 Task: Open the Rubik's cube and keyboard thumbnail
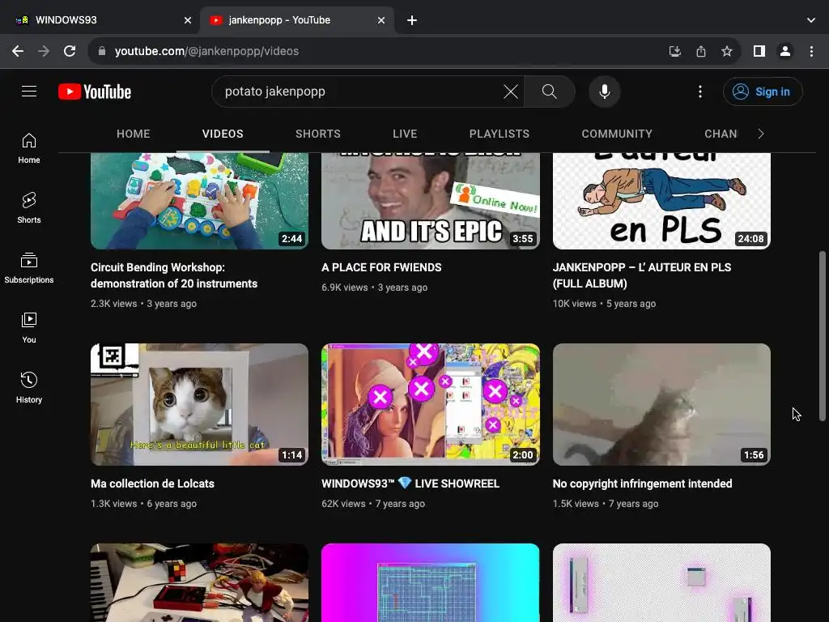point(199,583)
